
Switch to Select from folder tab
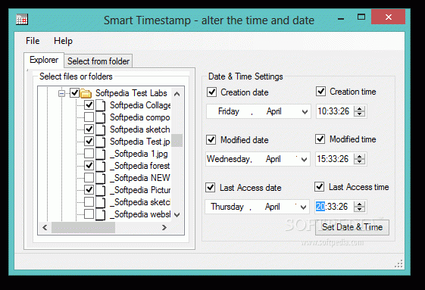98,61
